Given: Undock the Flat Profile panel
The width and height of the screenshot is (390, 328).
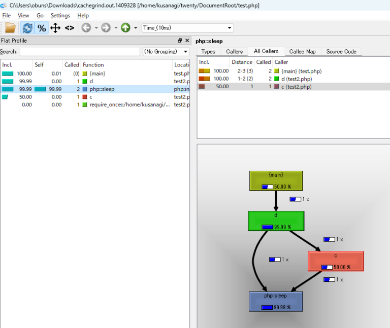Looking at the screenshot, I should tap(180, 41).
